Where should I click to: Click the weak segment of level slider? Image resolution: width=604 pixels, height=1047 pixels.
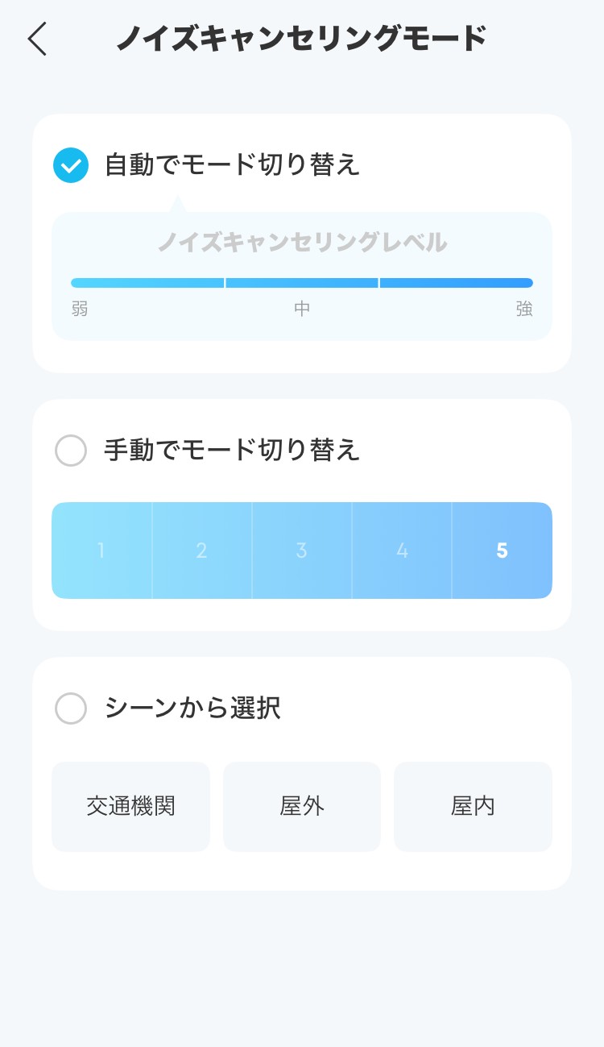click(x=147, y=283)
